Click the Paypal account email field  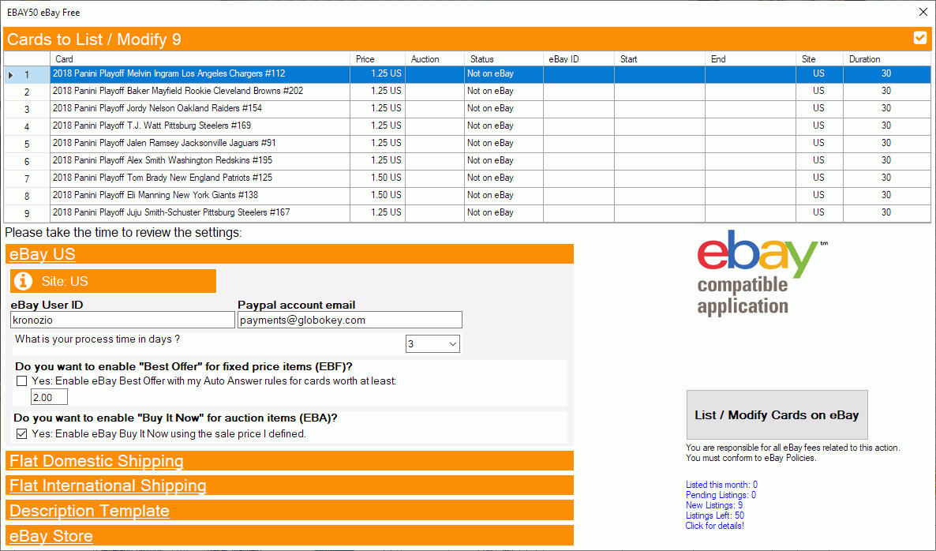[350, 320]
